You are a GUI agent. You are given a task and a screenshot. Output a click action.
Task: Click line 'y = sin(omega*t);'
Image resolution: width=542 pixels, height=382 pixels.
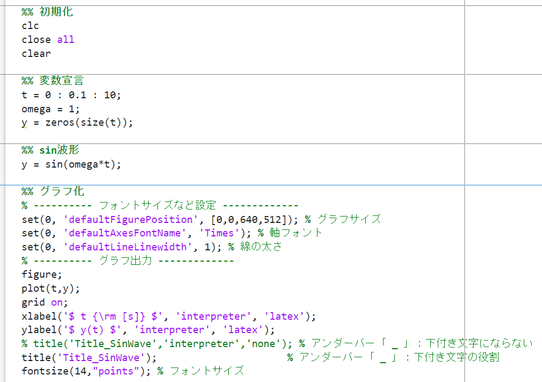pyautogui.click(x=71, y=164)
